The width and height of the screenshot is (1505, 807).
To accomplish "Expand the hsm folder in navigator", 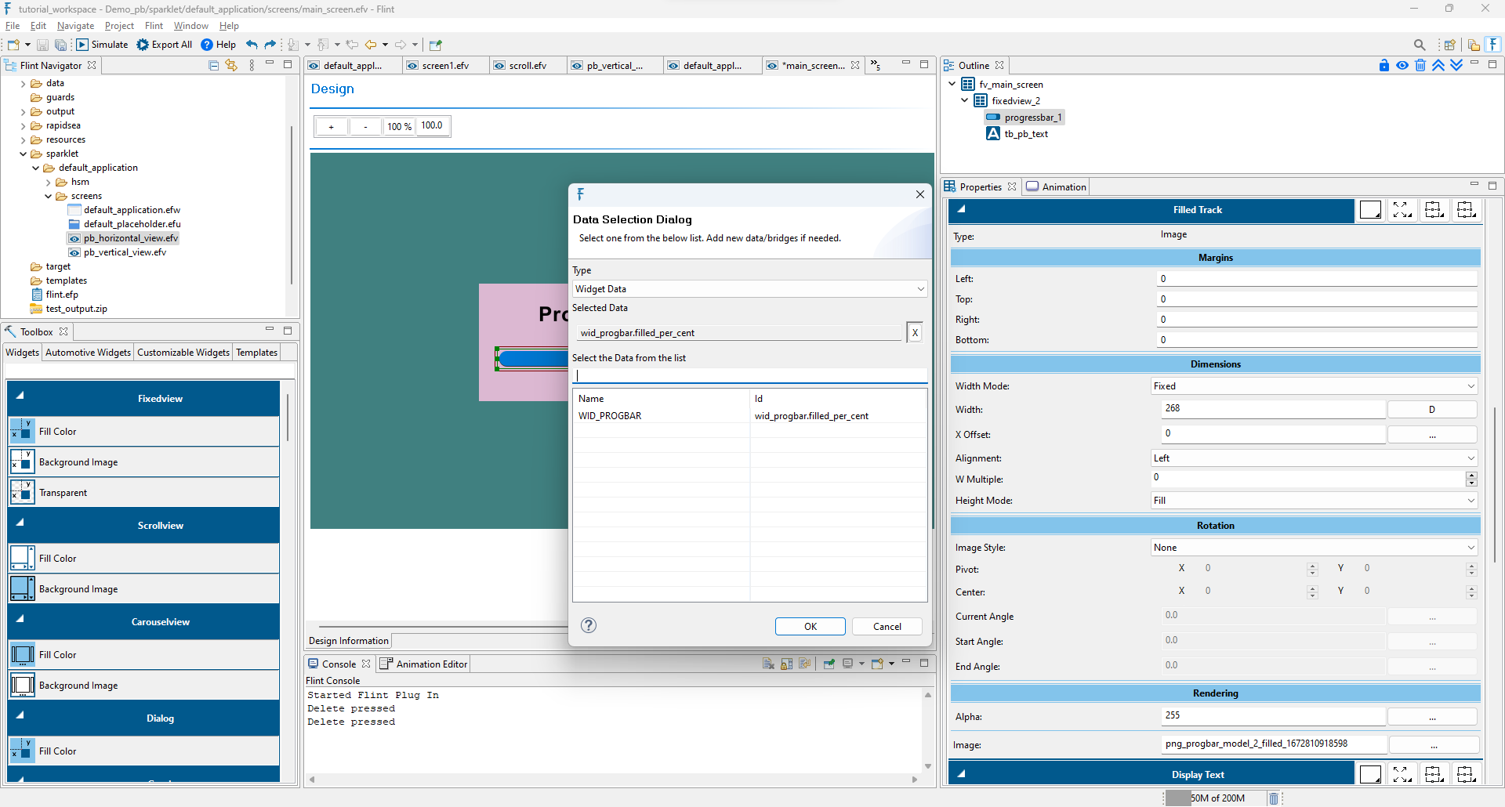I will click(x=48, y=183).
